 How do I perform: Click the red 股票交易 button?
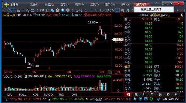coord(142,5)
